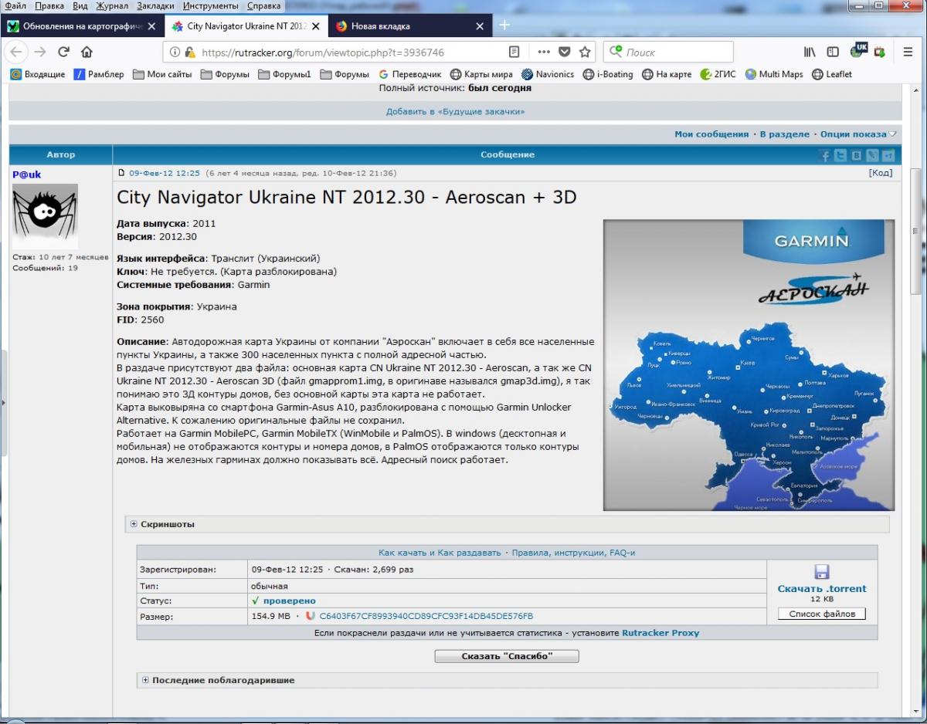Toggle the browser sidebar
Viewport: 927px width, 724px height.
coord(833,52)
